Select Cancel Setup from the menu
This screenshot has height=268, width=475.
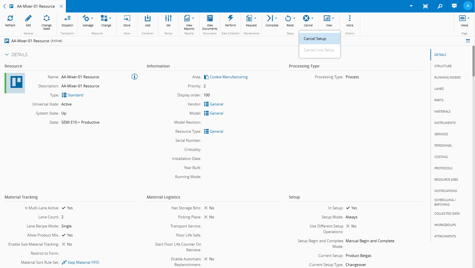click(315, 39)
